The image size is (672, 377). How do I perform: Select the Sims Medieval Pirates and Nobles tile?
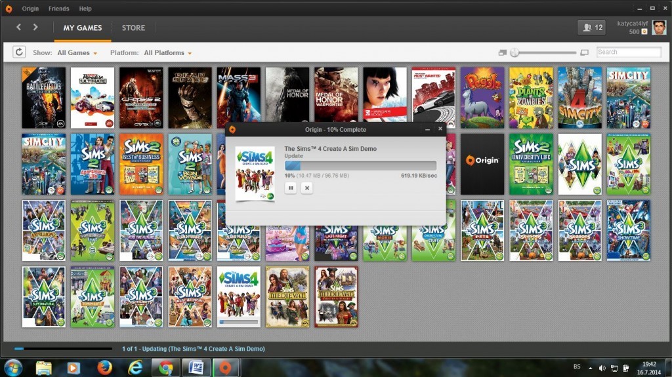click(x=336, y=297)
